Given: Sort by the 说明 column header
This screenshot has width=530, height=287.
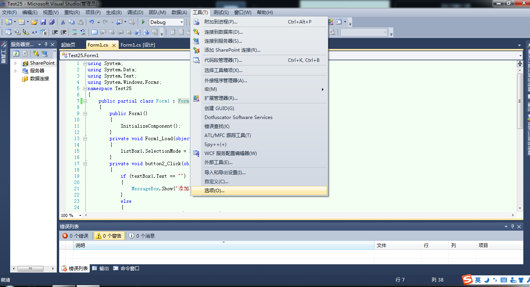Looking at the screenshot, I should point(224,245).
